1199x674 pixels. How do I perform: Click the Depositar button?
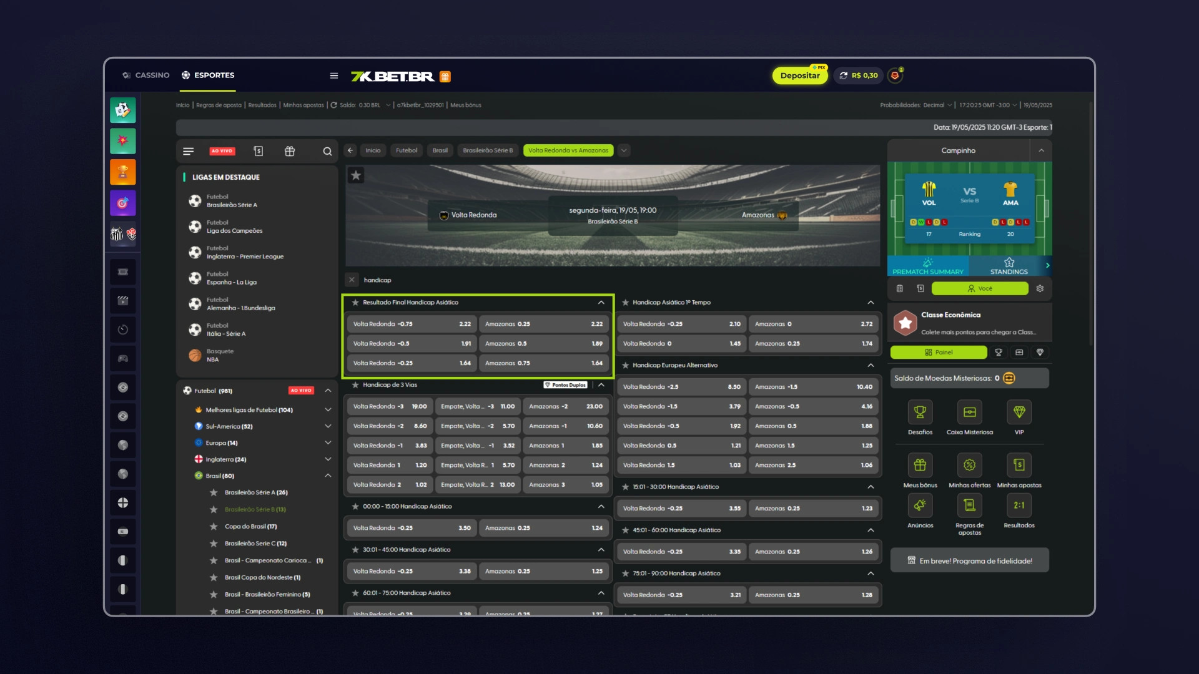click(x=800, y=76)
